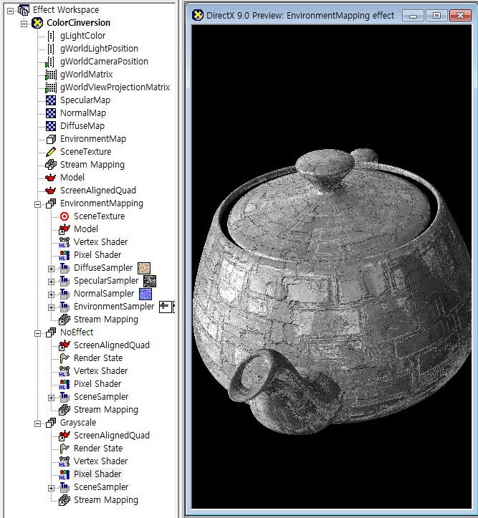Select Stream Mapping under NoEffect

106,410
